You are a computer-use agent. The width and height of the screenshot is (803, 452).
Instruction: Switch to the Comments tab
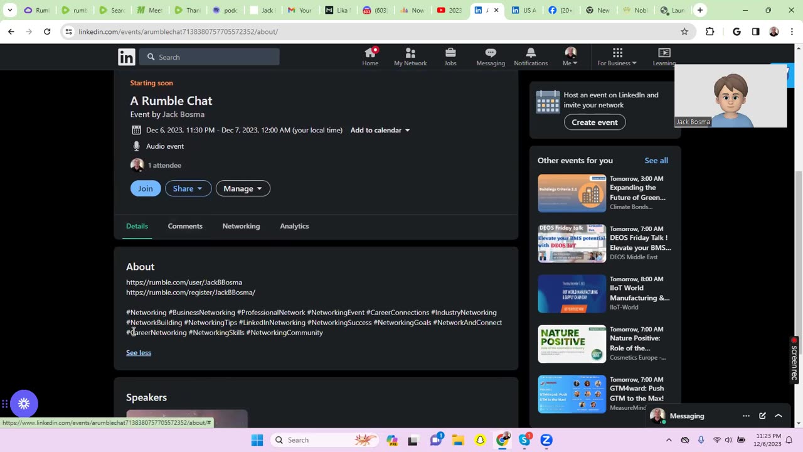(x=185, y=226)
